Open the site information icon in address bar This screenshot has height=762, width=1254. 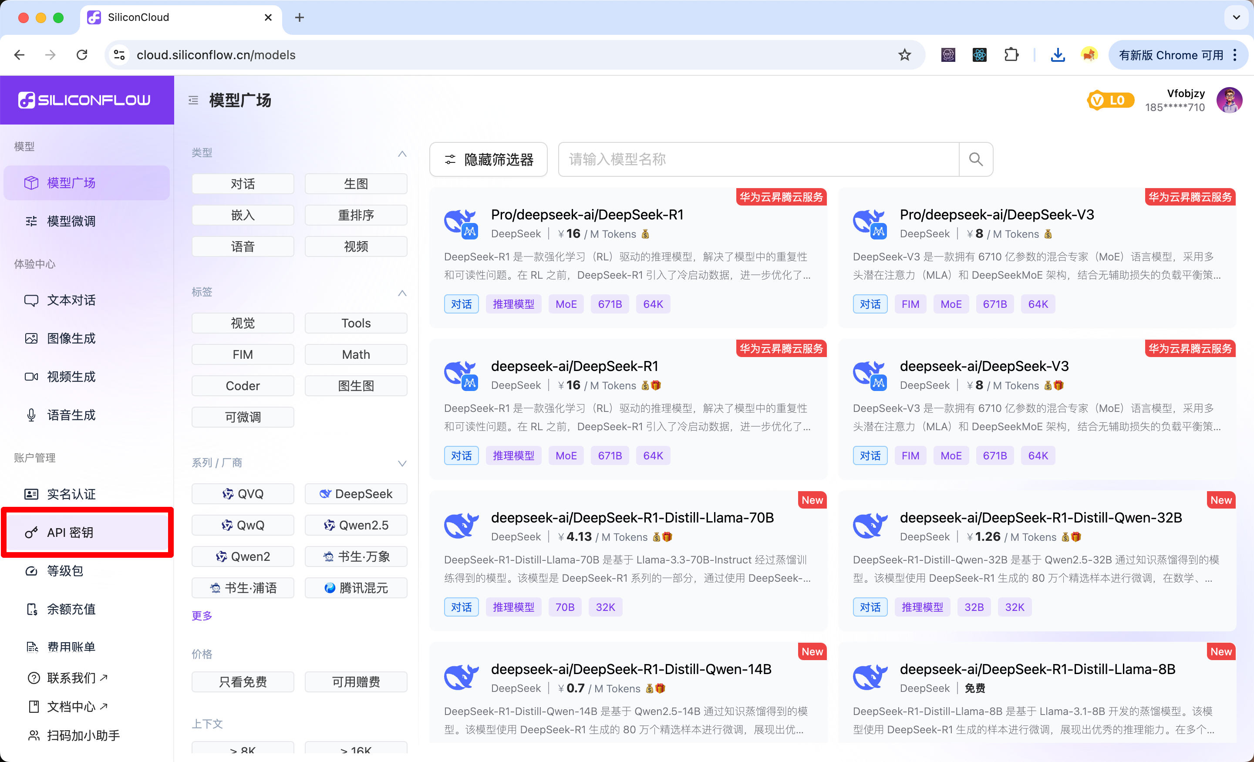point(119,55)
